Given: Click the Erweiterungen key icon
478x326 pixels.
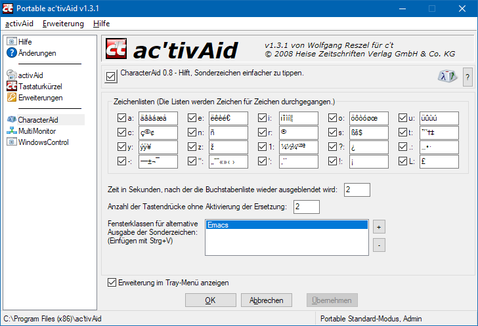Looking at the screenshot, I should (12, 98).
